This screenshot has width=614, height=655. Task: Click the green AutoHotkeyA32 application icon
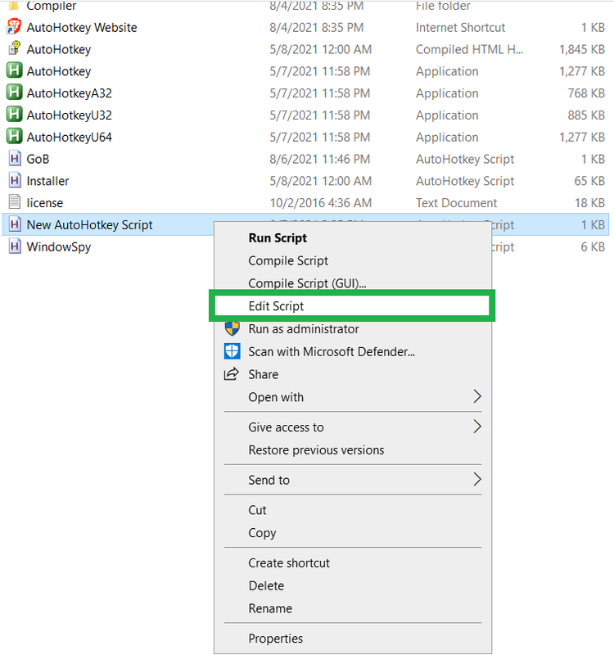coord(14,93)
